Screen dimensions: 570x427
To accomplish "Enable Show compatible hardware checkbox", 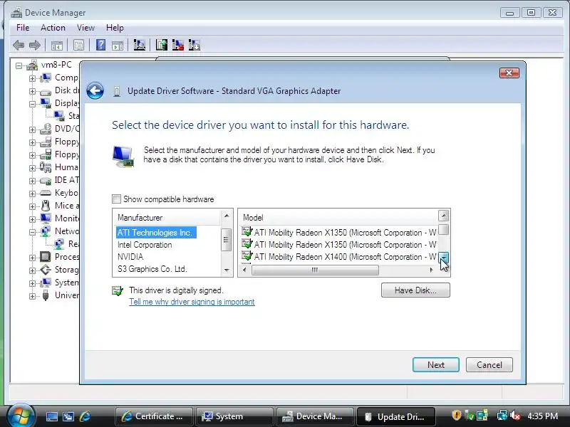I will tap(116, 199).
